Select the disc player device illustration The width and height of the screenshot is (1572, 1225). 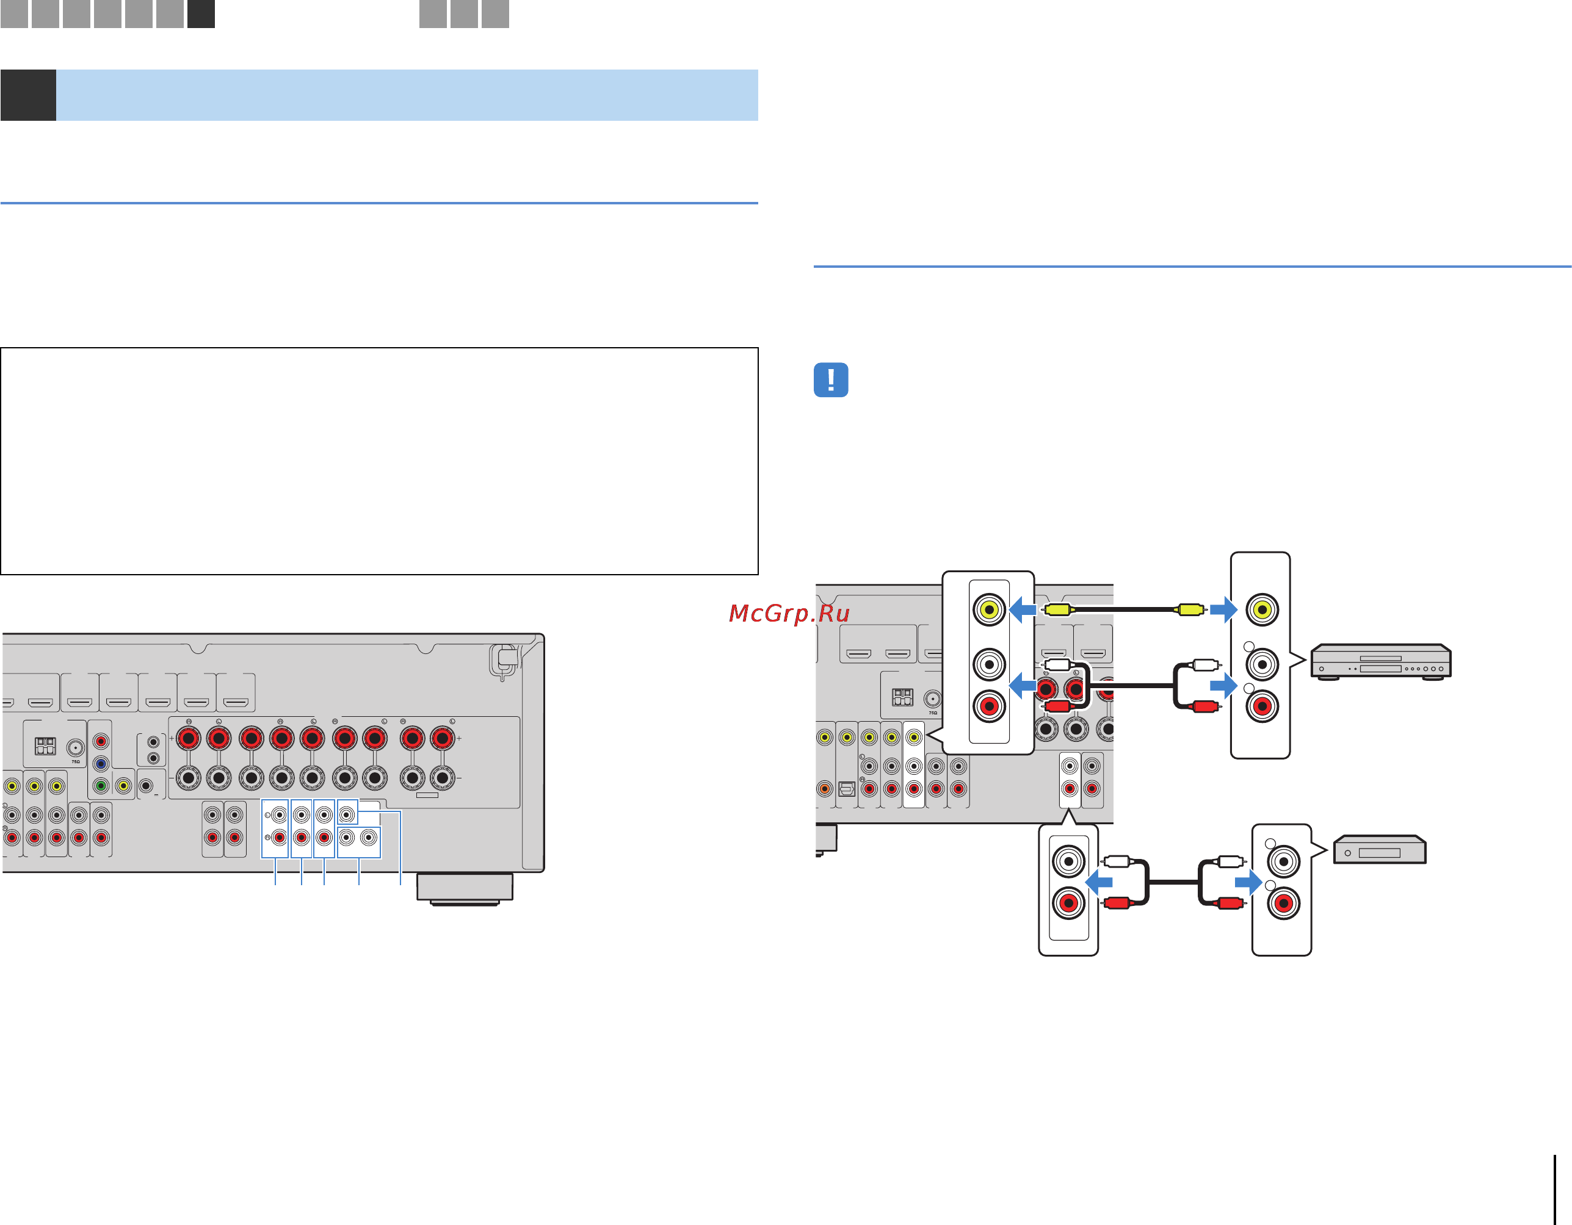(x=1380, y=662)
